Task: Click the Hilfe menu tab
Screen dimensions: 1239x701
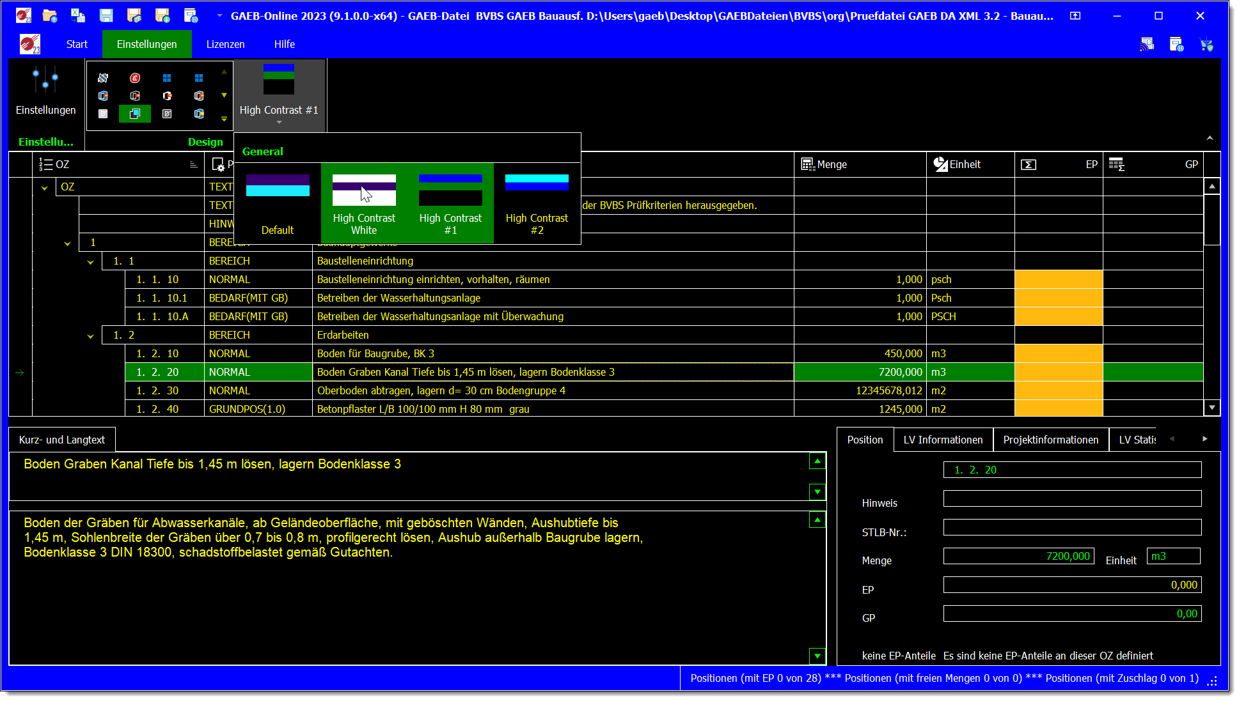Action: pyautogui.click(x=284, y=44)
